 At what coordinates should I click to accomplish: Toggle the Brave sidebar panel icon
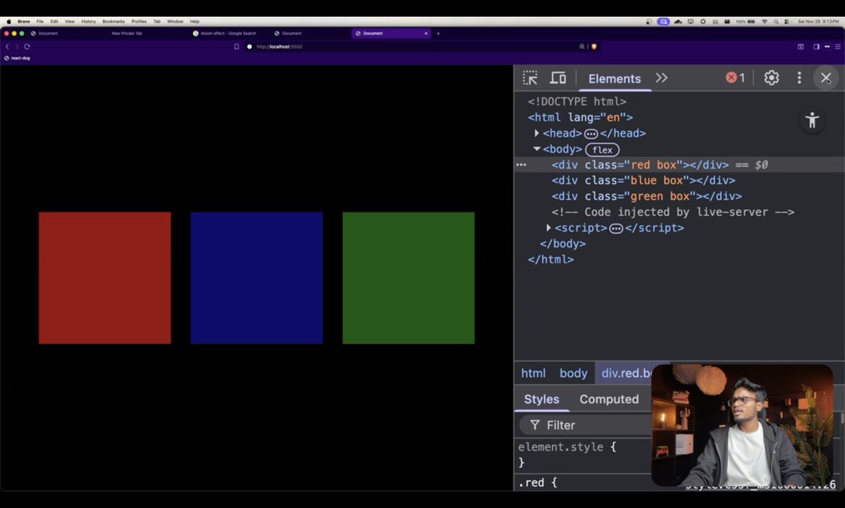(x=816, y=47)
